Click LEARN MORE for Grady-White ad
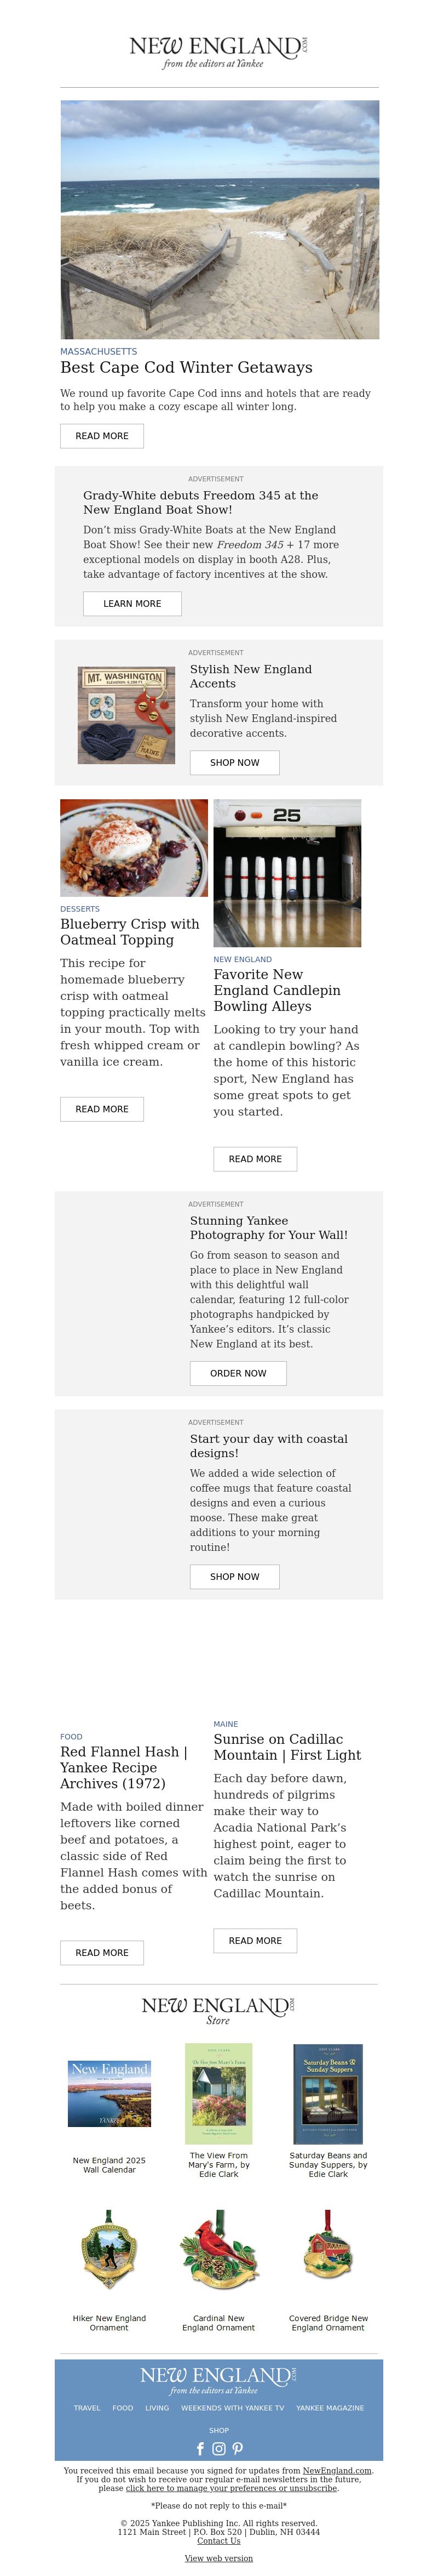 [x=132, y=604]
